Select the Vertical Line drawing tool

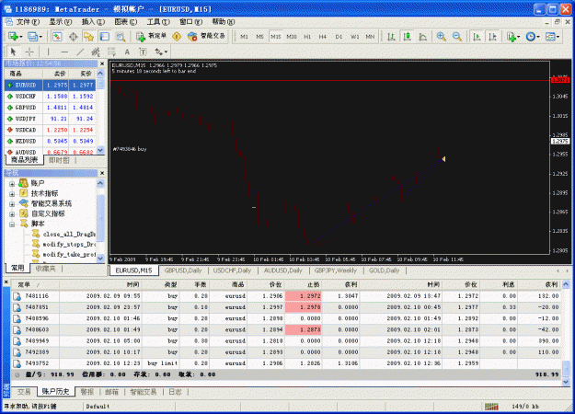point(49,52)
